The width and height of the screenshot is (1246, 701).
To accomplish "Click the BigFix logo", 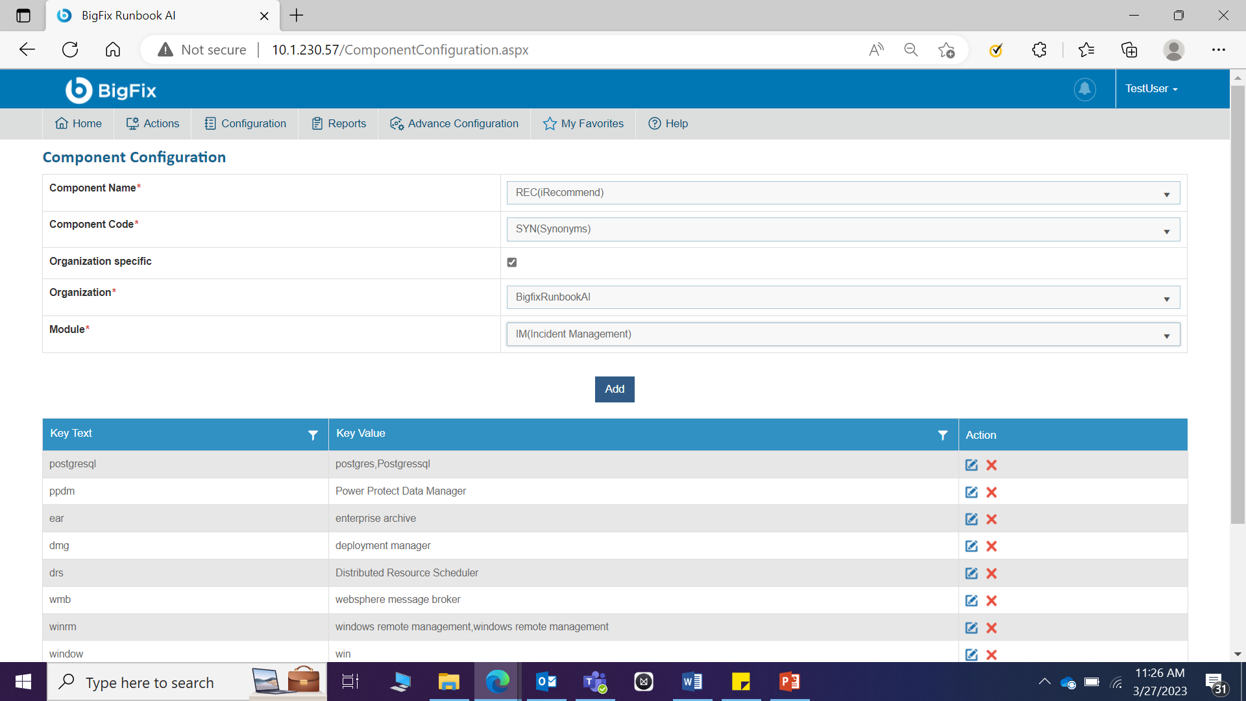I will pos(111,90).
